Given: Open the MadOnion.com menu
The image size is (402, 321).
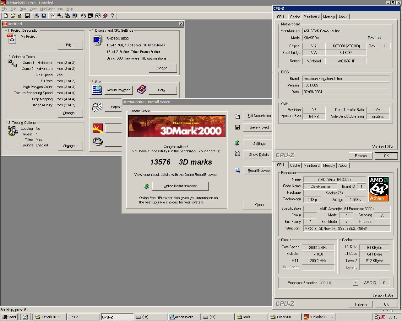Looking at the screenshot, I should pyautogui.click(x=52, y=9).
